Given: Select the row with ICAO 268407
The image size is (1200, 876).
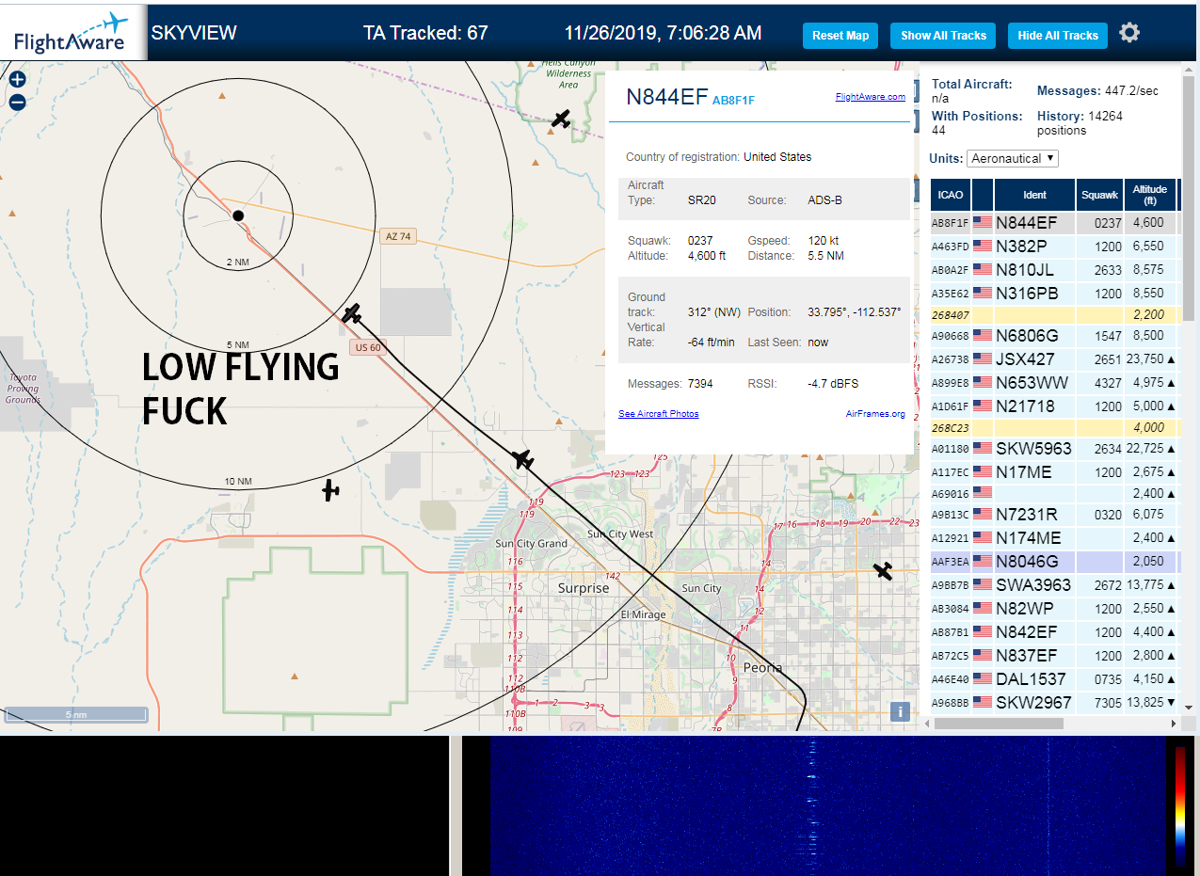Looking at the screenshot, I should pyautogui.click(x=1053, y=315).
